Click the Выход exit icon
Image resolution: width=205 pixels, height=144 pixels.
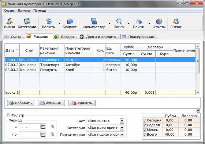[176, 23]
